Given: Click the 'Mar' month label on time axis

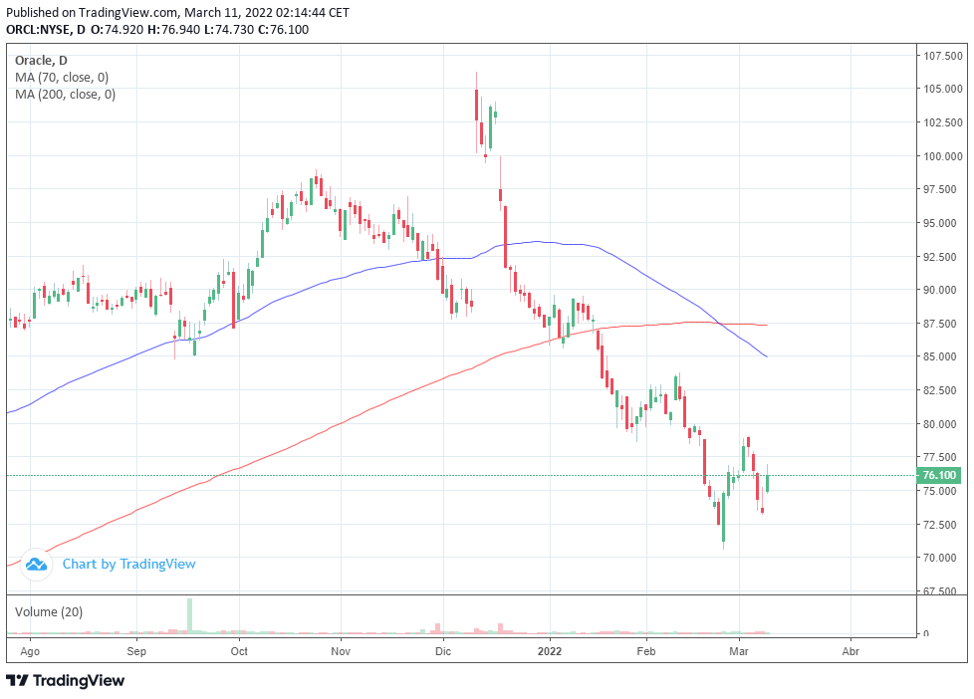Looking at the screenshot, I should [739, 651].
